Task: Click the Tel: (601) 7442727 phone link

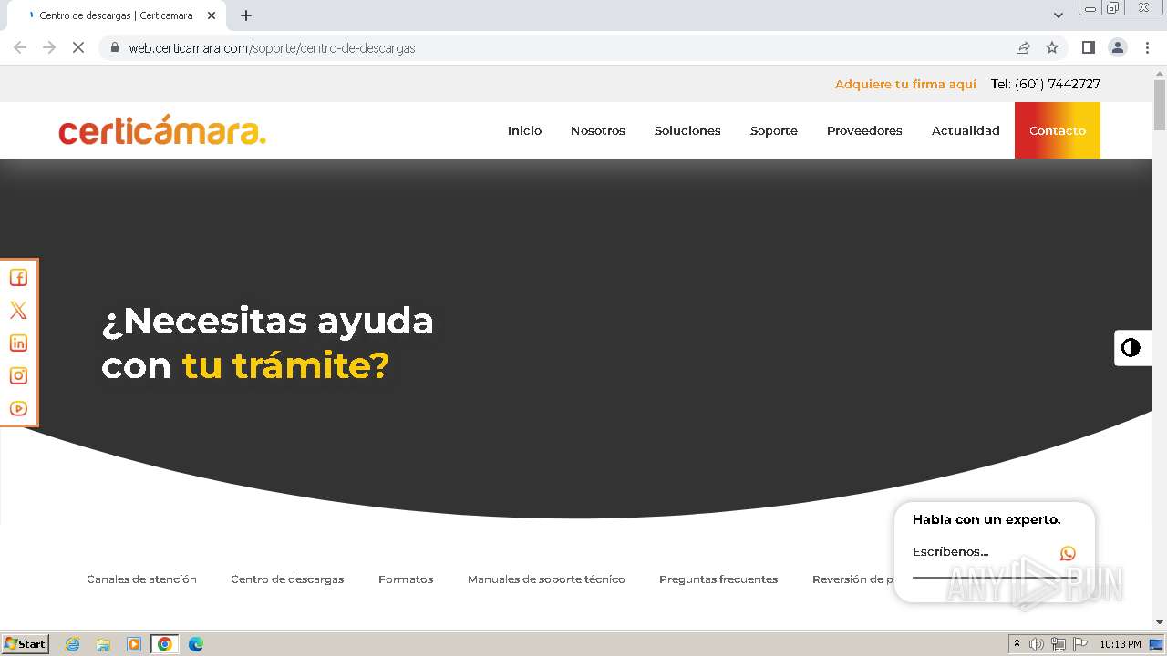Action: pyautogui.click(x=1046, y=84)
